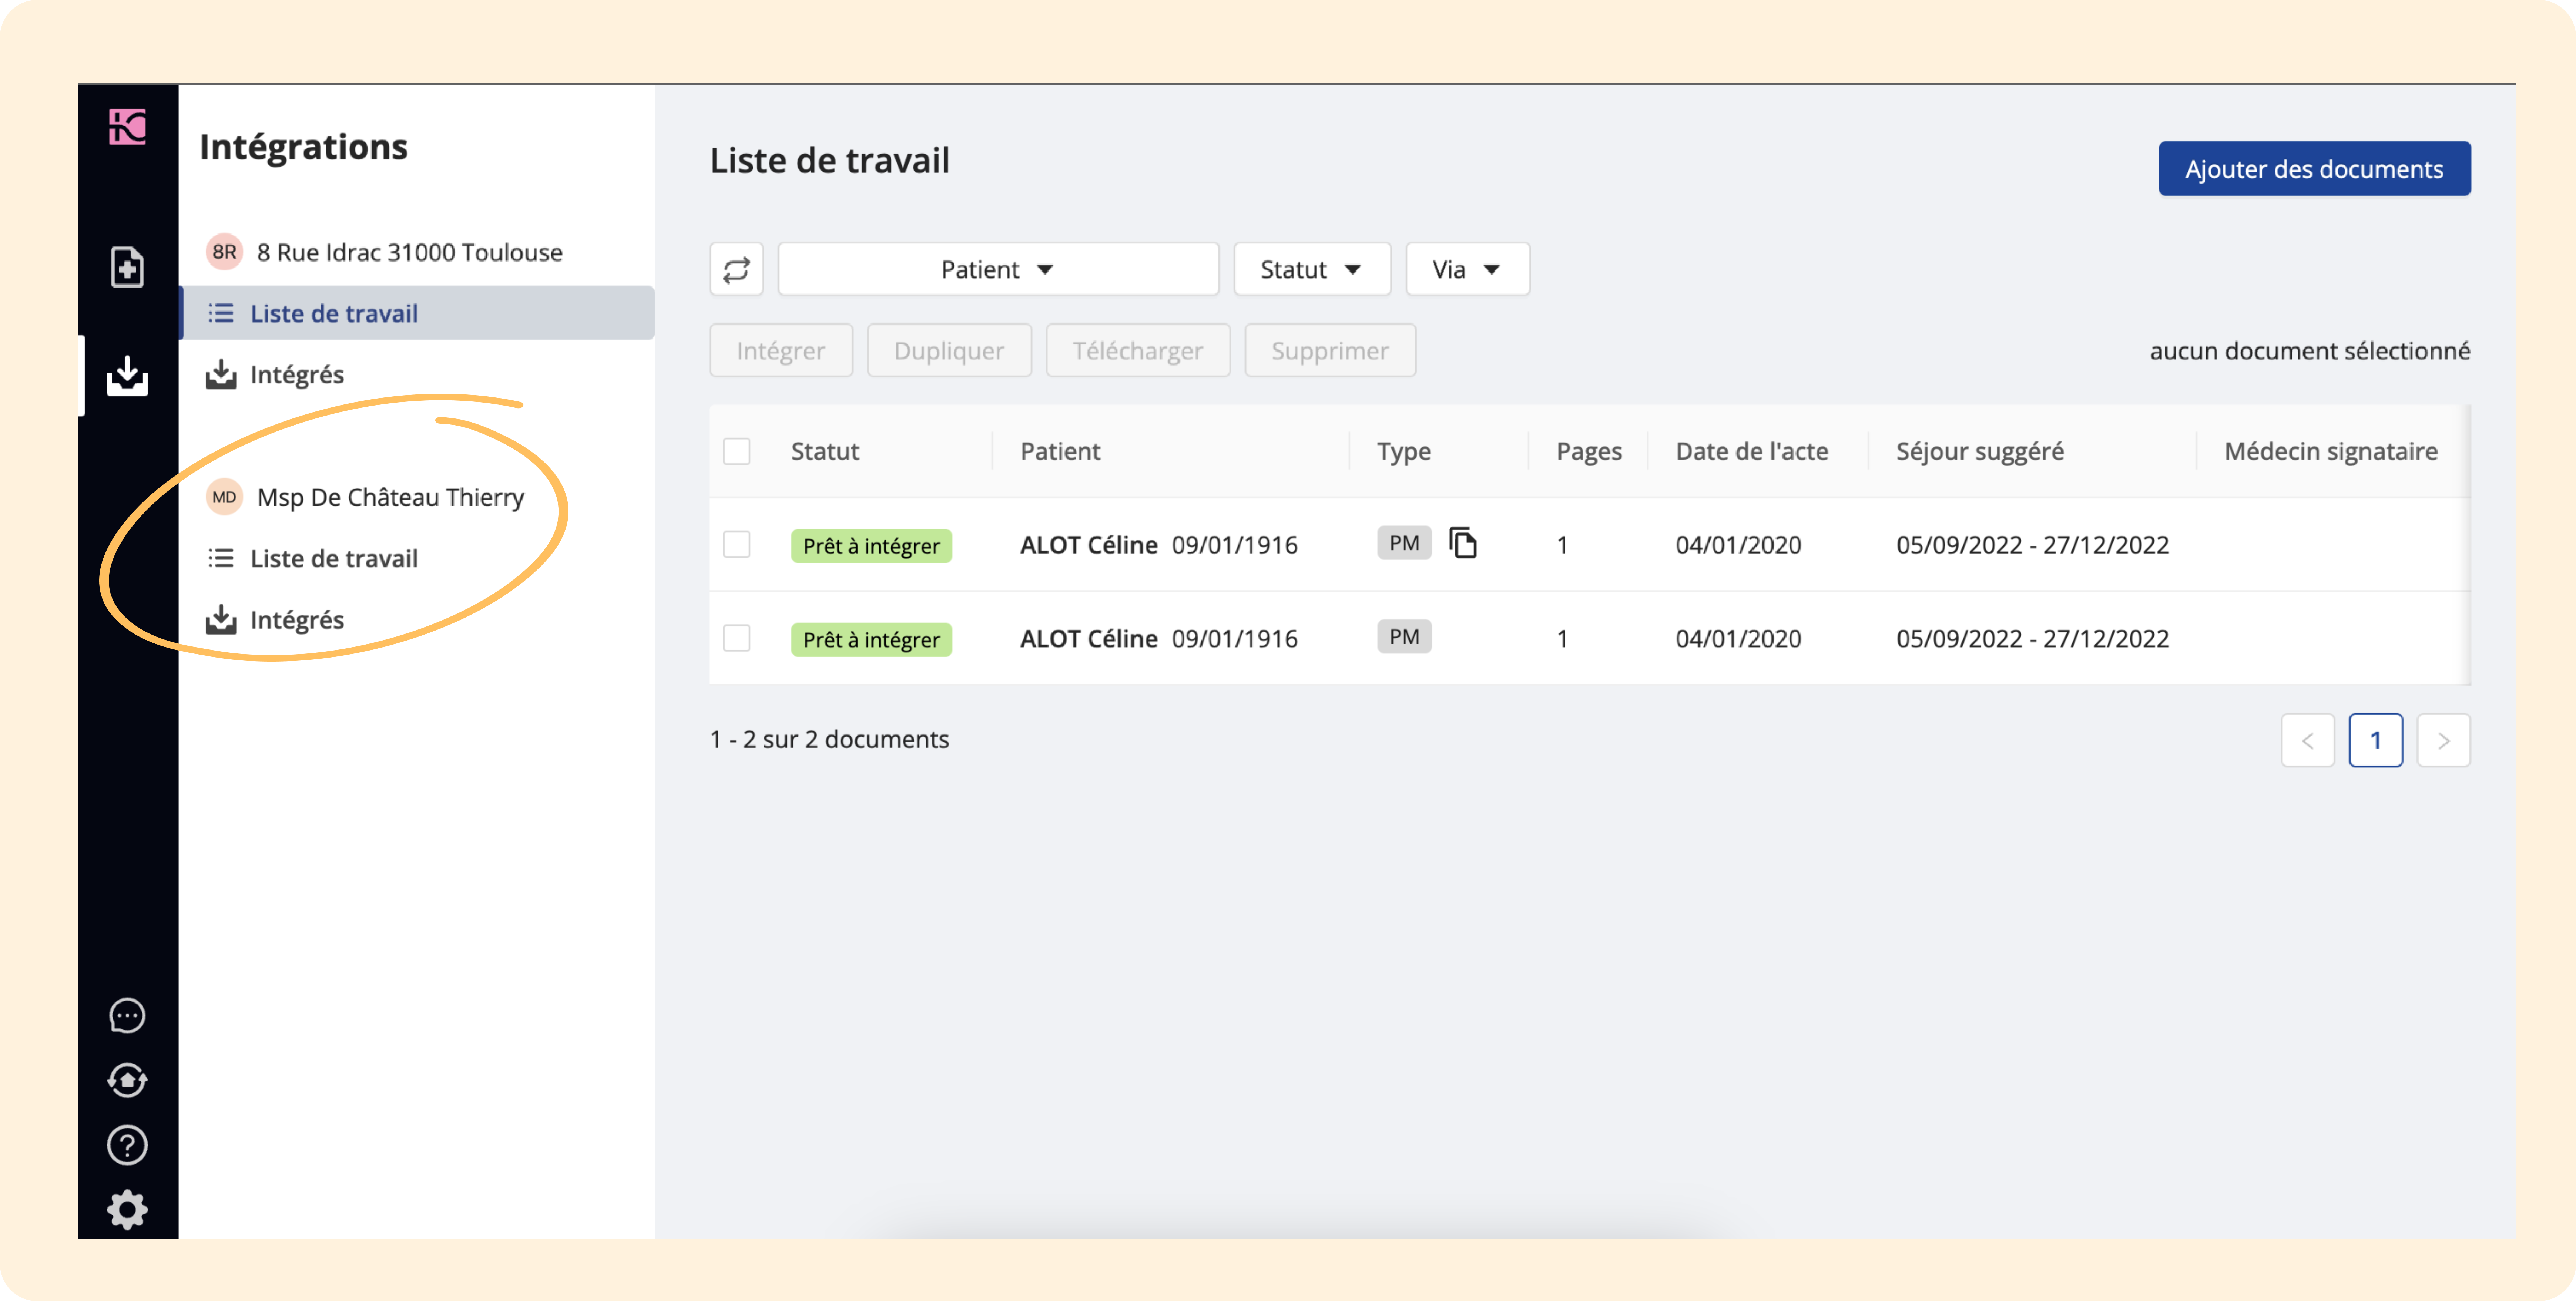Click the refresh list icon button
The height and width of the screenshot is (1301, 2576).
coord(736,269)
